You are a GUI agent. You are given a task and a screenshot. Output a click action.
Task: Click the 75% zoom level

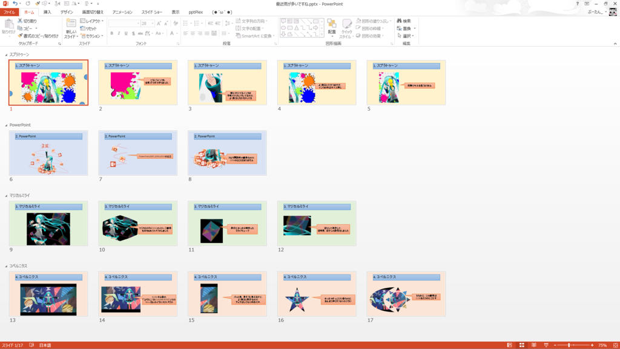[x=602, y=345]
